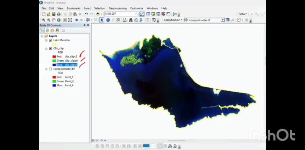The image size is (305, 150).
Task: Select the Zoom Out tool
Action: coord(48,20)
